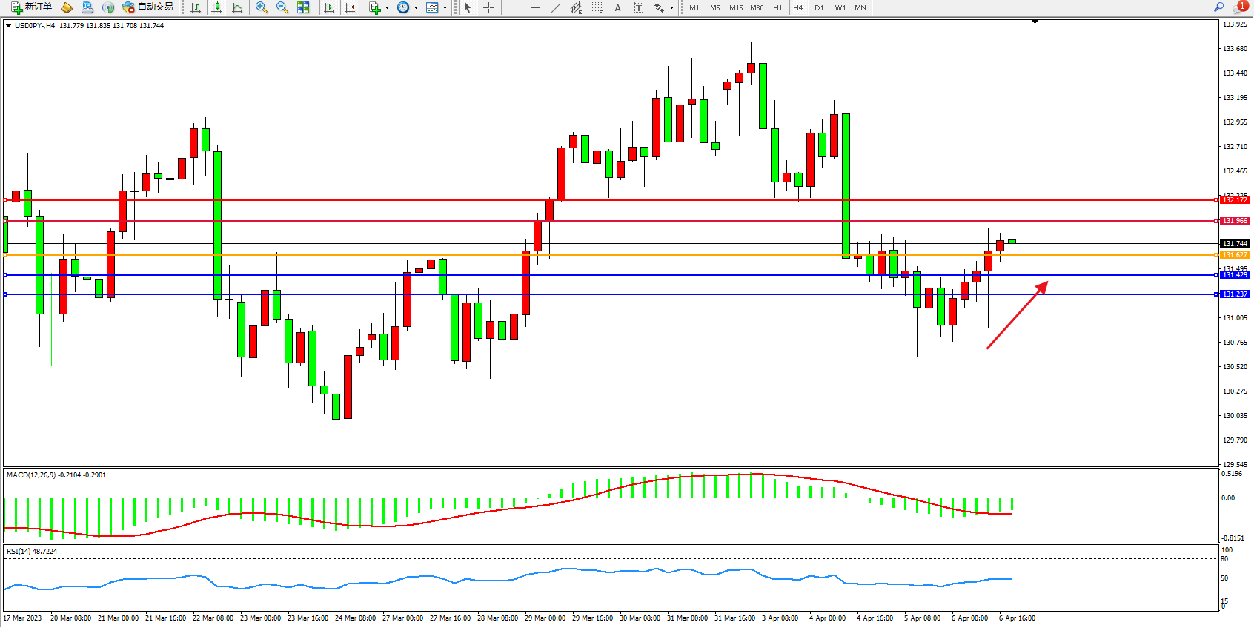Choose the horizontal line tool

534,7
